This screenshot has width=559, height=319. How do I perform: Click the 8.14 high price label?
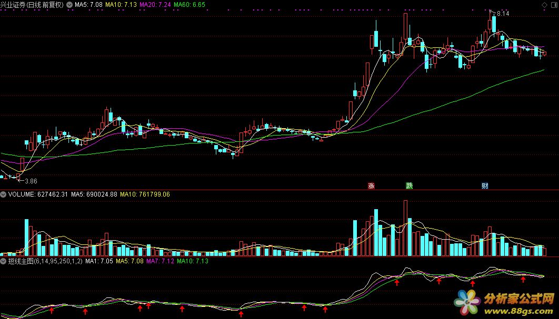click(503, 14)
